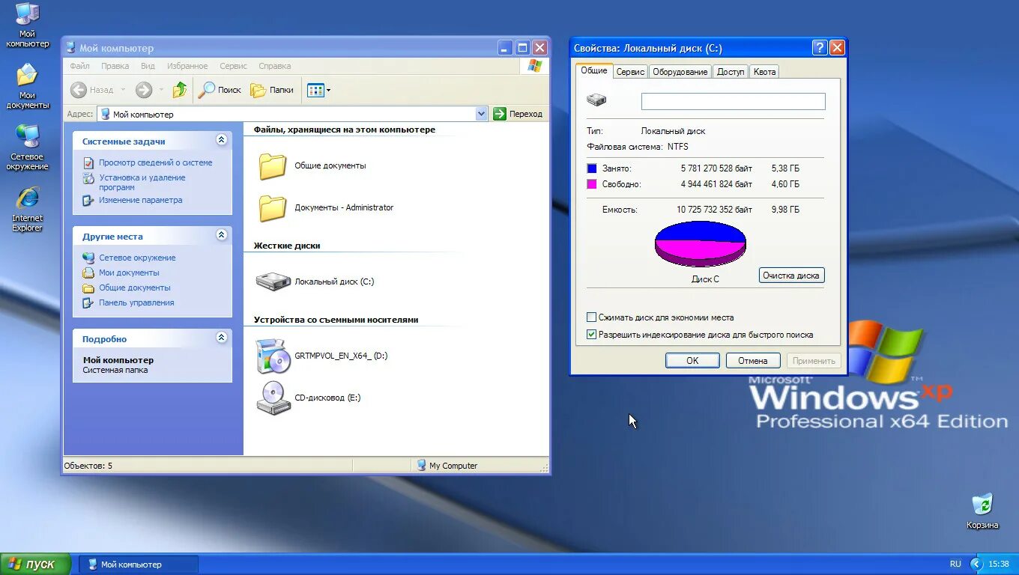Click the RU language indicator

(955, 565)
